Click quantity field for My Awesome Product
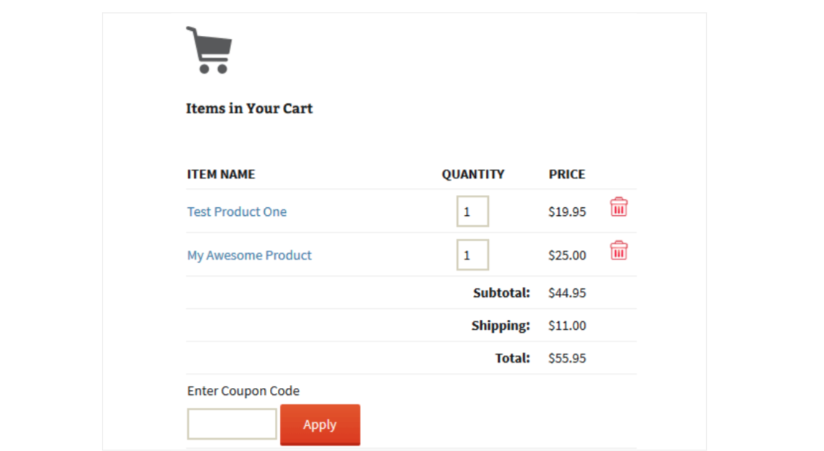This screenshot has width=824, height=451. point(472,255)
